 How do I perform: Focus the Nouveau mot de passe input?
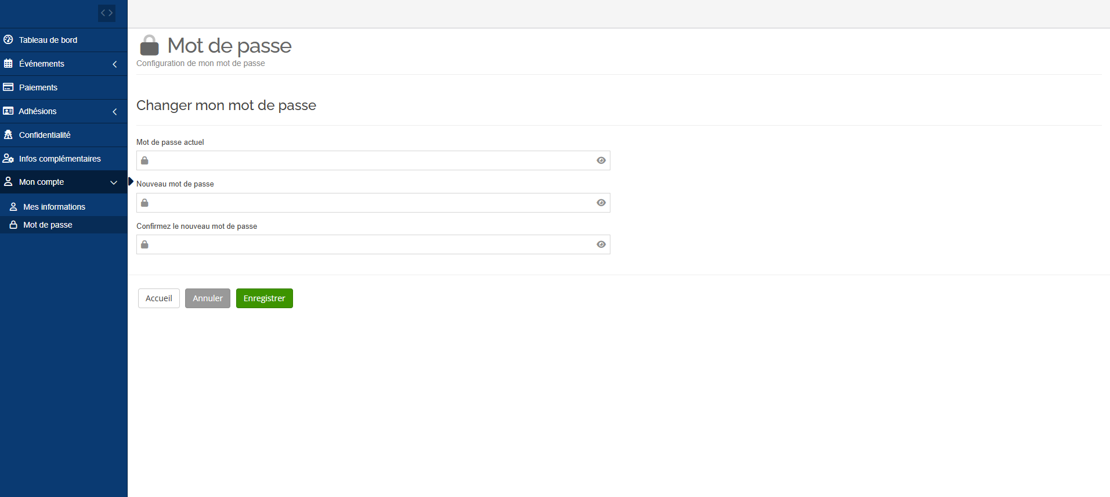[x=371, y=203]
